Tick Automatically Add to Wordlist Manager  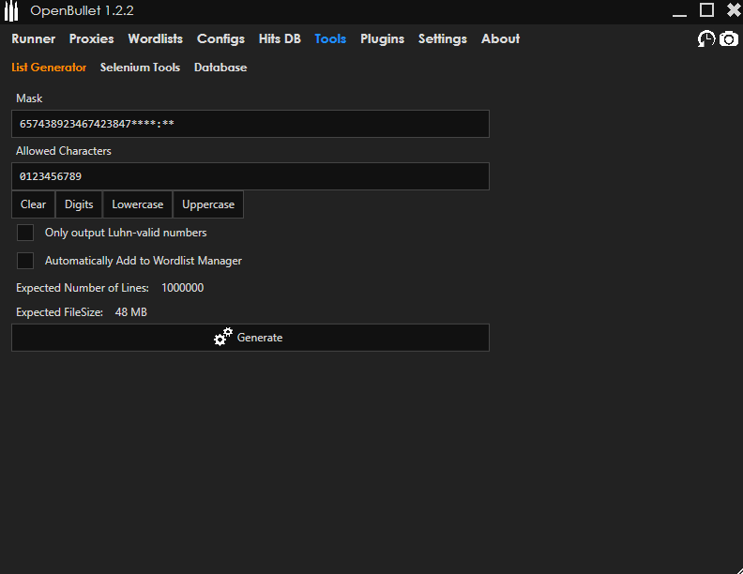click(x=25, y=261)
